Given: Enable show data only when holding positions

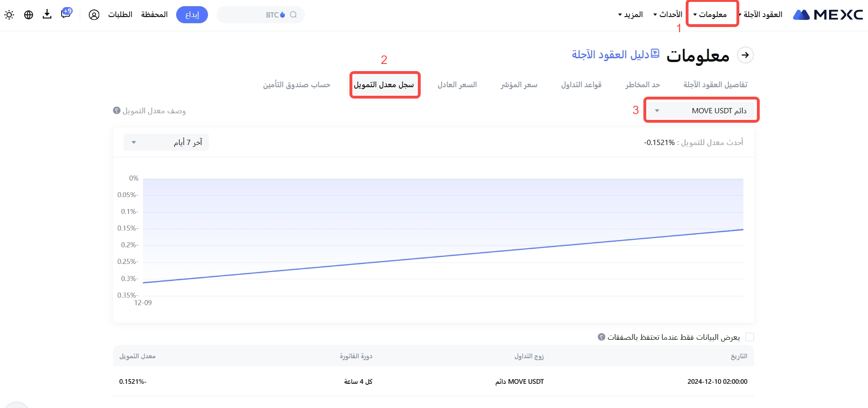Looking at the screenshot, I should 750,337.
